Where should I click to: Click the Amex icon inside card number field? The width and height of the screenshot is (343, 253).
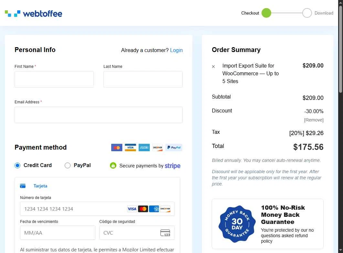click(154, 209)
